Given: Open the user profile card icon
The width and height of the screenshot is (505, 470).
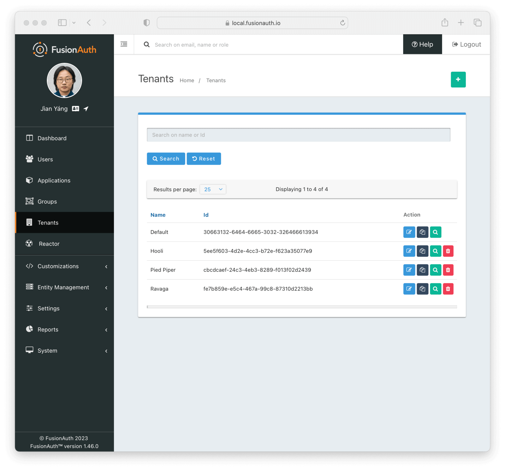Looking at the screenshot, I should 75,109.
